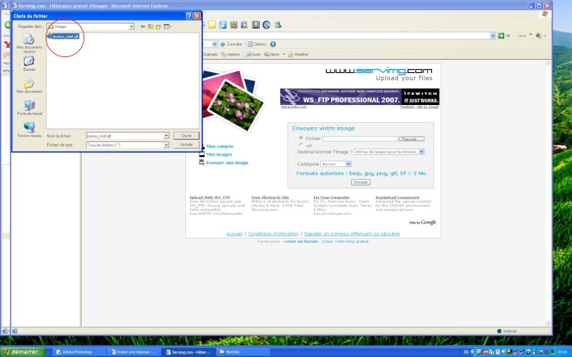This screenshot has height=357, width=572.
Task: Click Weather in the toolbar
Action: pyautogui.click(x=298, y=54)
